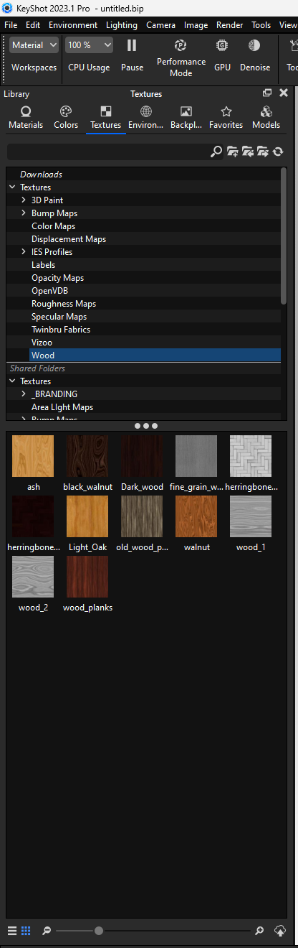Screen dimensions: 298x948
Task: Open the Camera menu
Action: coord(161,25)
